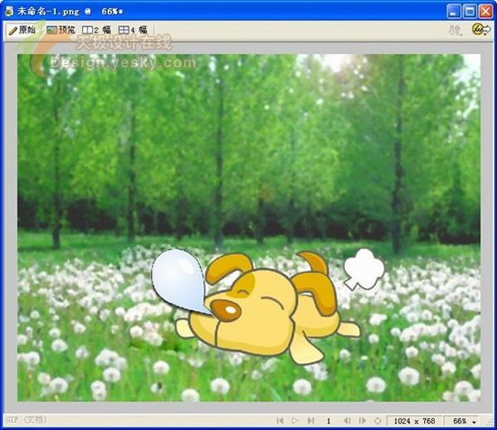
Task: Click the current frame number 1
Action: click(329, 421)
